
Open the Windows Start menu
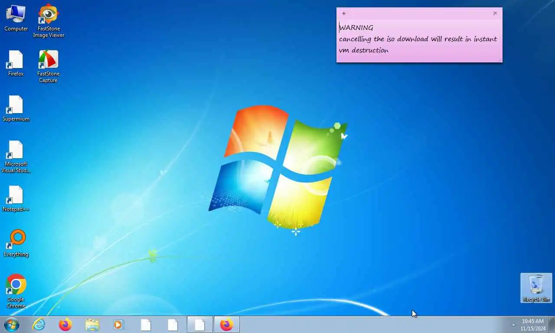(x=12, y=324)
